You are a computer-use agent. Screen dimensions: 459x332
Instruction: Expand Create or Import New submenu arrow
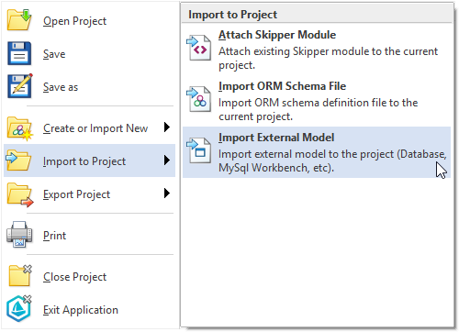167,127
